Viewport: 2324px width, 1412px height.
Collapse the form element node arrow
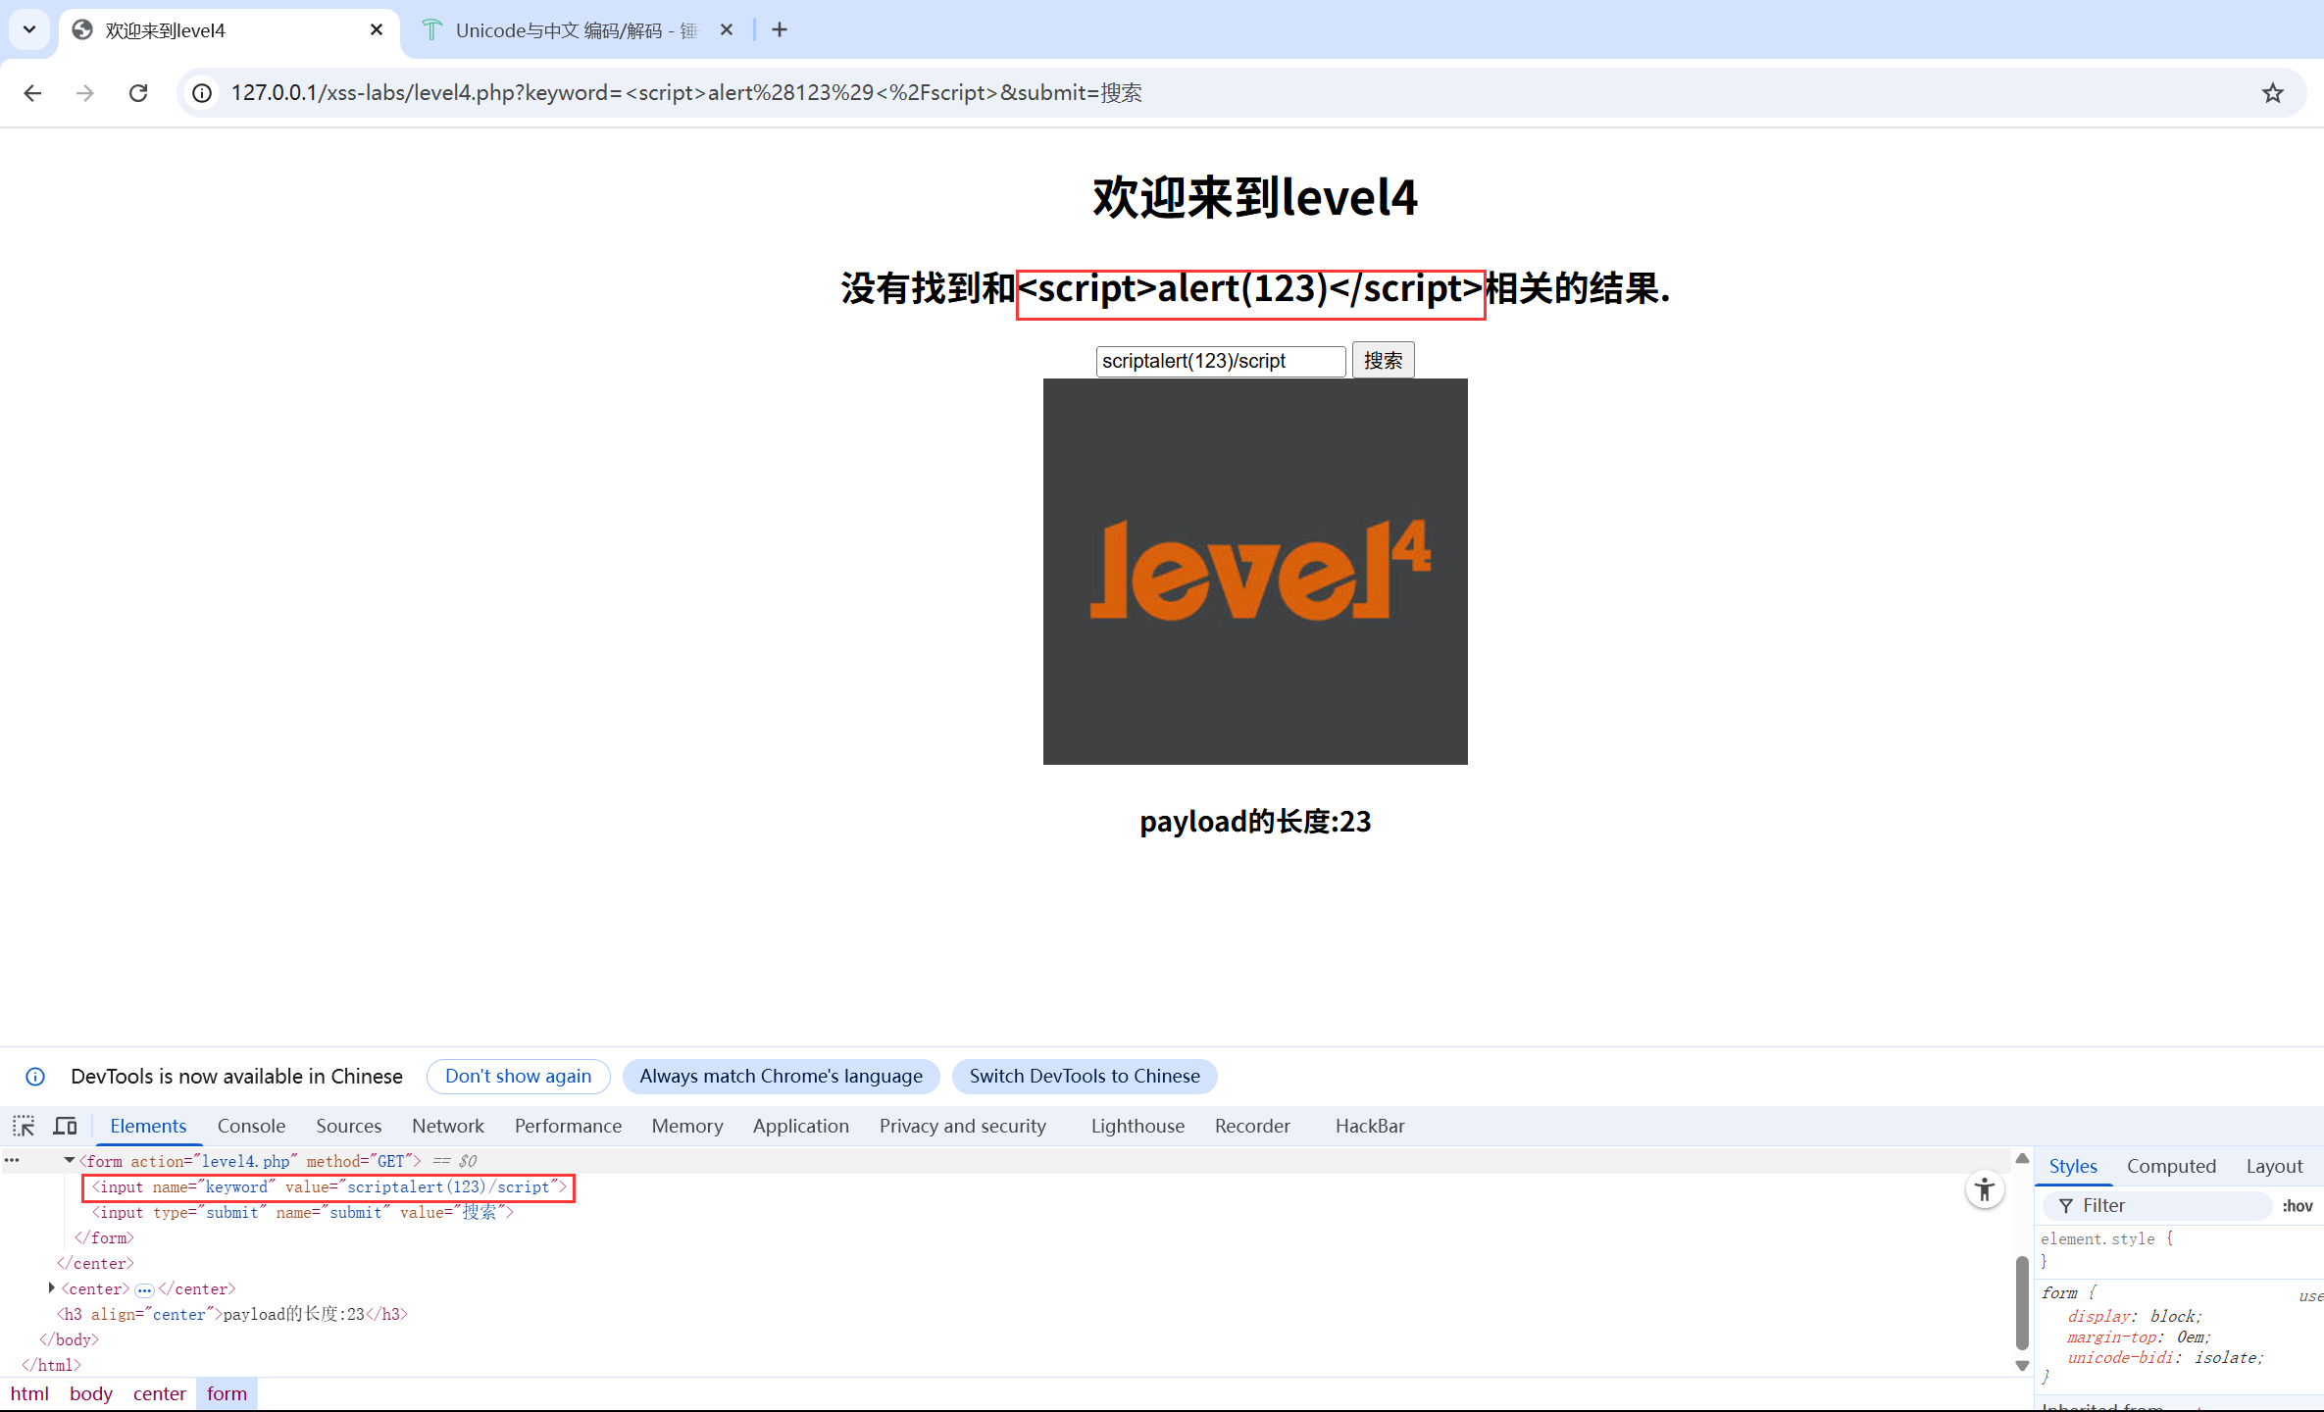tap(70, 1161)
